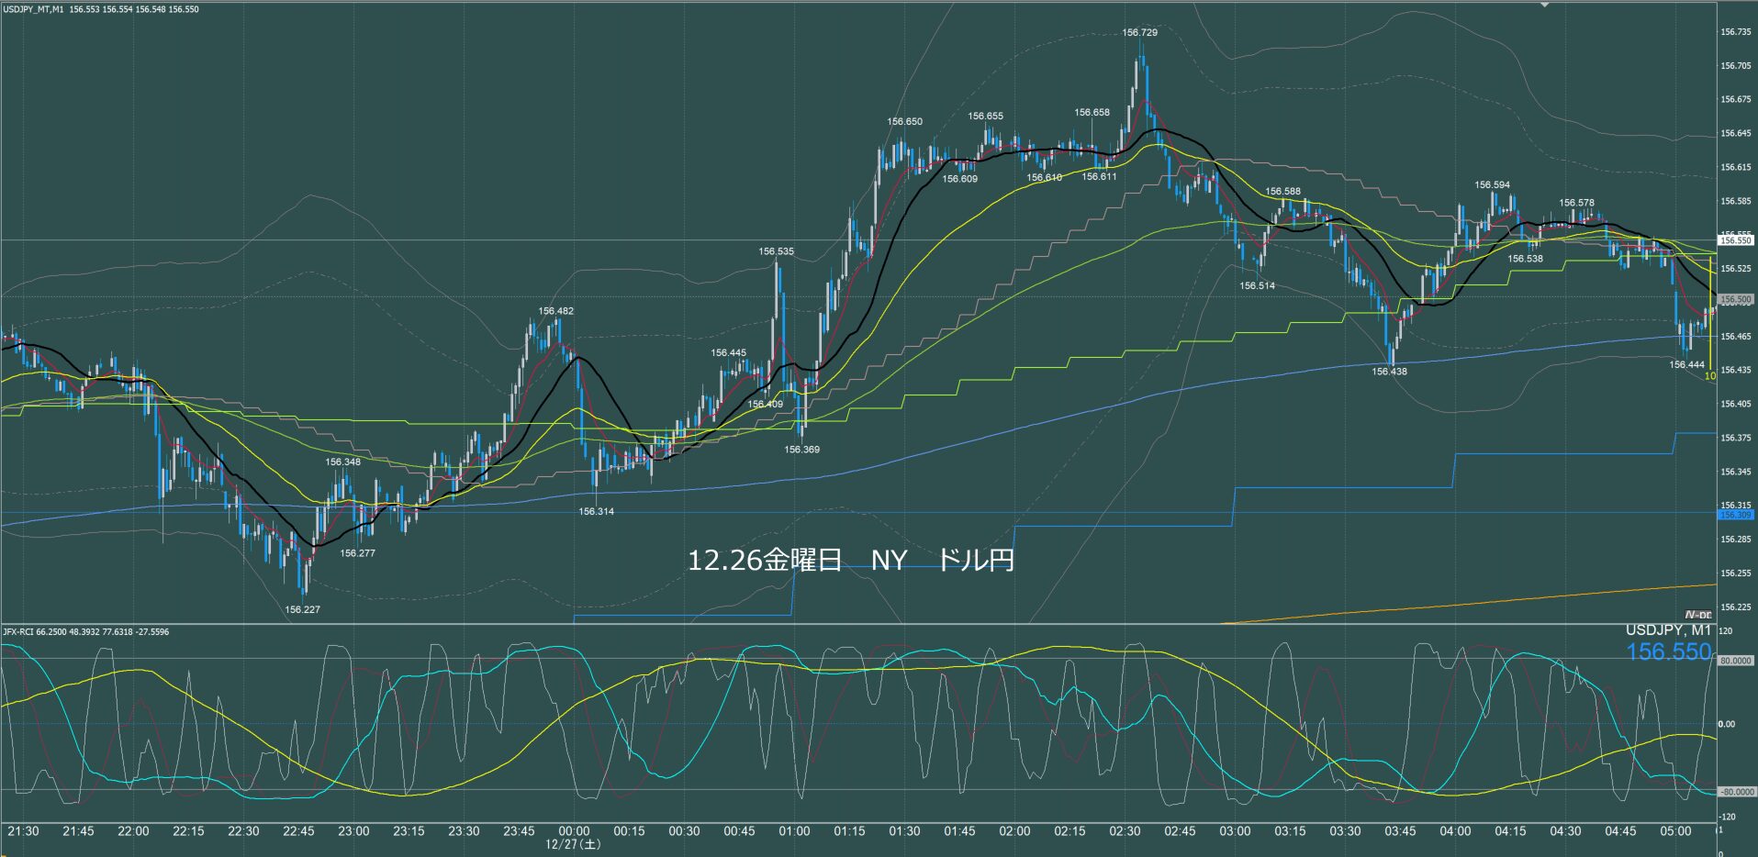This screenshot has height=857, width=1758.
Task: Click the grey 156.500 price axis tag
Action: click(1735, 299)
